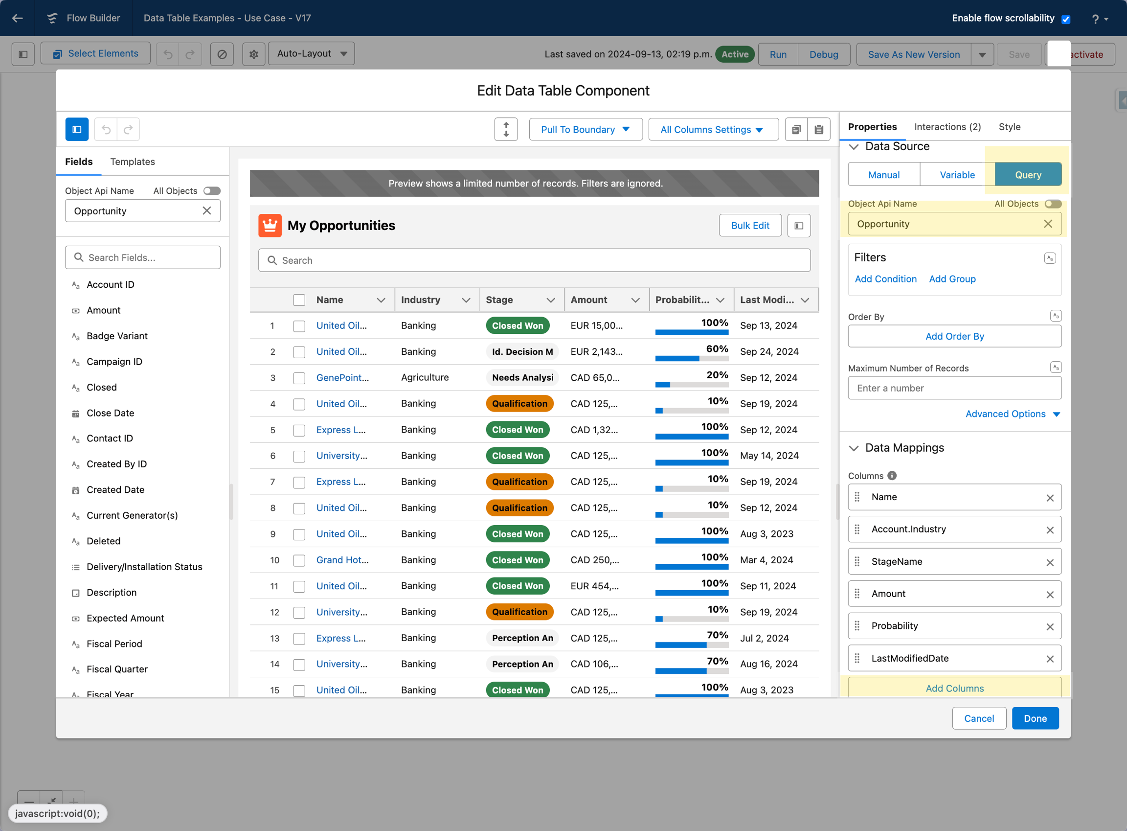Uncheck Enable flow scrollability checkbox

1065,19
